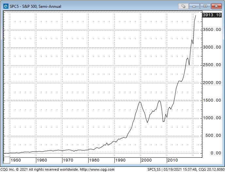Image resolution: width=225 pixels, height=172 pixels.
Task: Click the 0.00 price axis label
Action: (216, 153)
